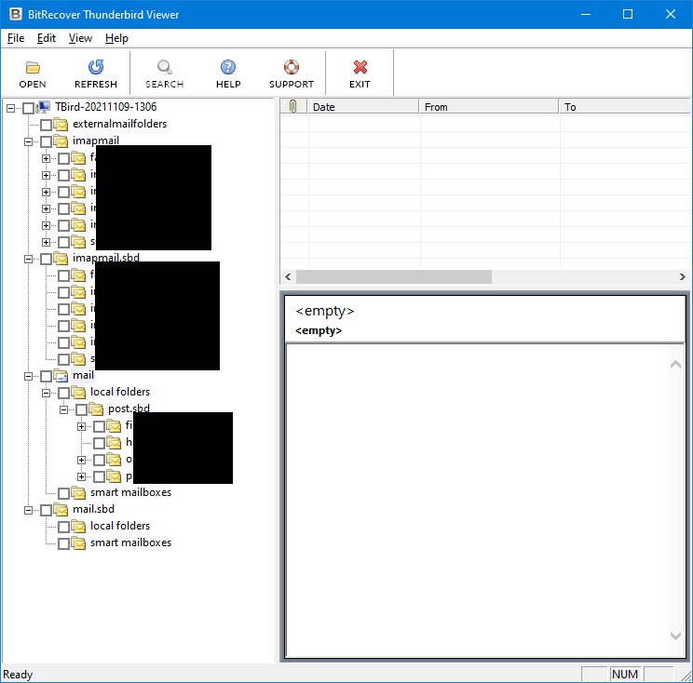693x683 pixels.
Task: Open the Edit menu
Action: pyautogui.click(x=47, y=38)
